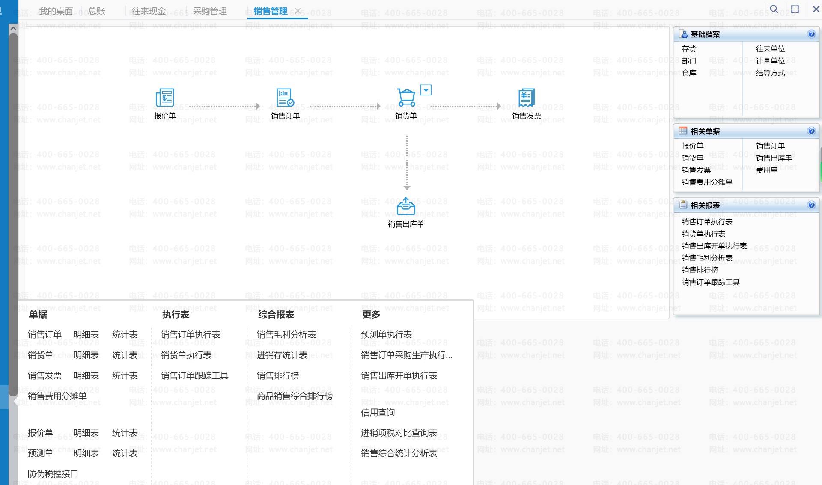822x485 pixels.
Task: Click the left sidebar collapse arrow
Action: point(15,402)
